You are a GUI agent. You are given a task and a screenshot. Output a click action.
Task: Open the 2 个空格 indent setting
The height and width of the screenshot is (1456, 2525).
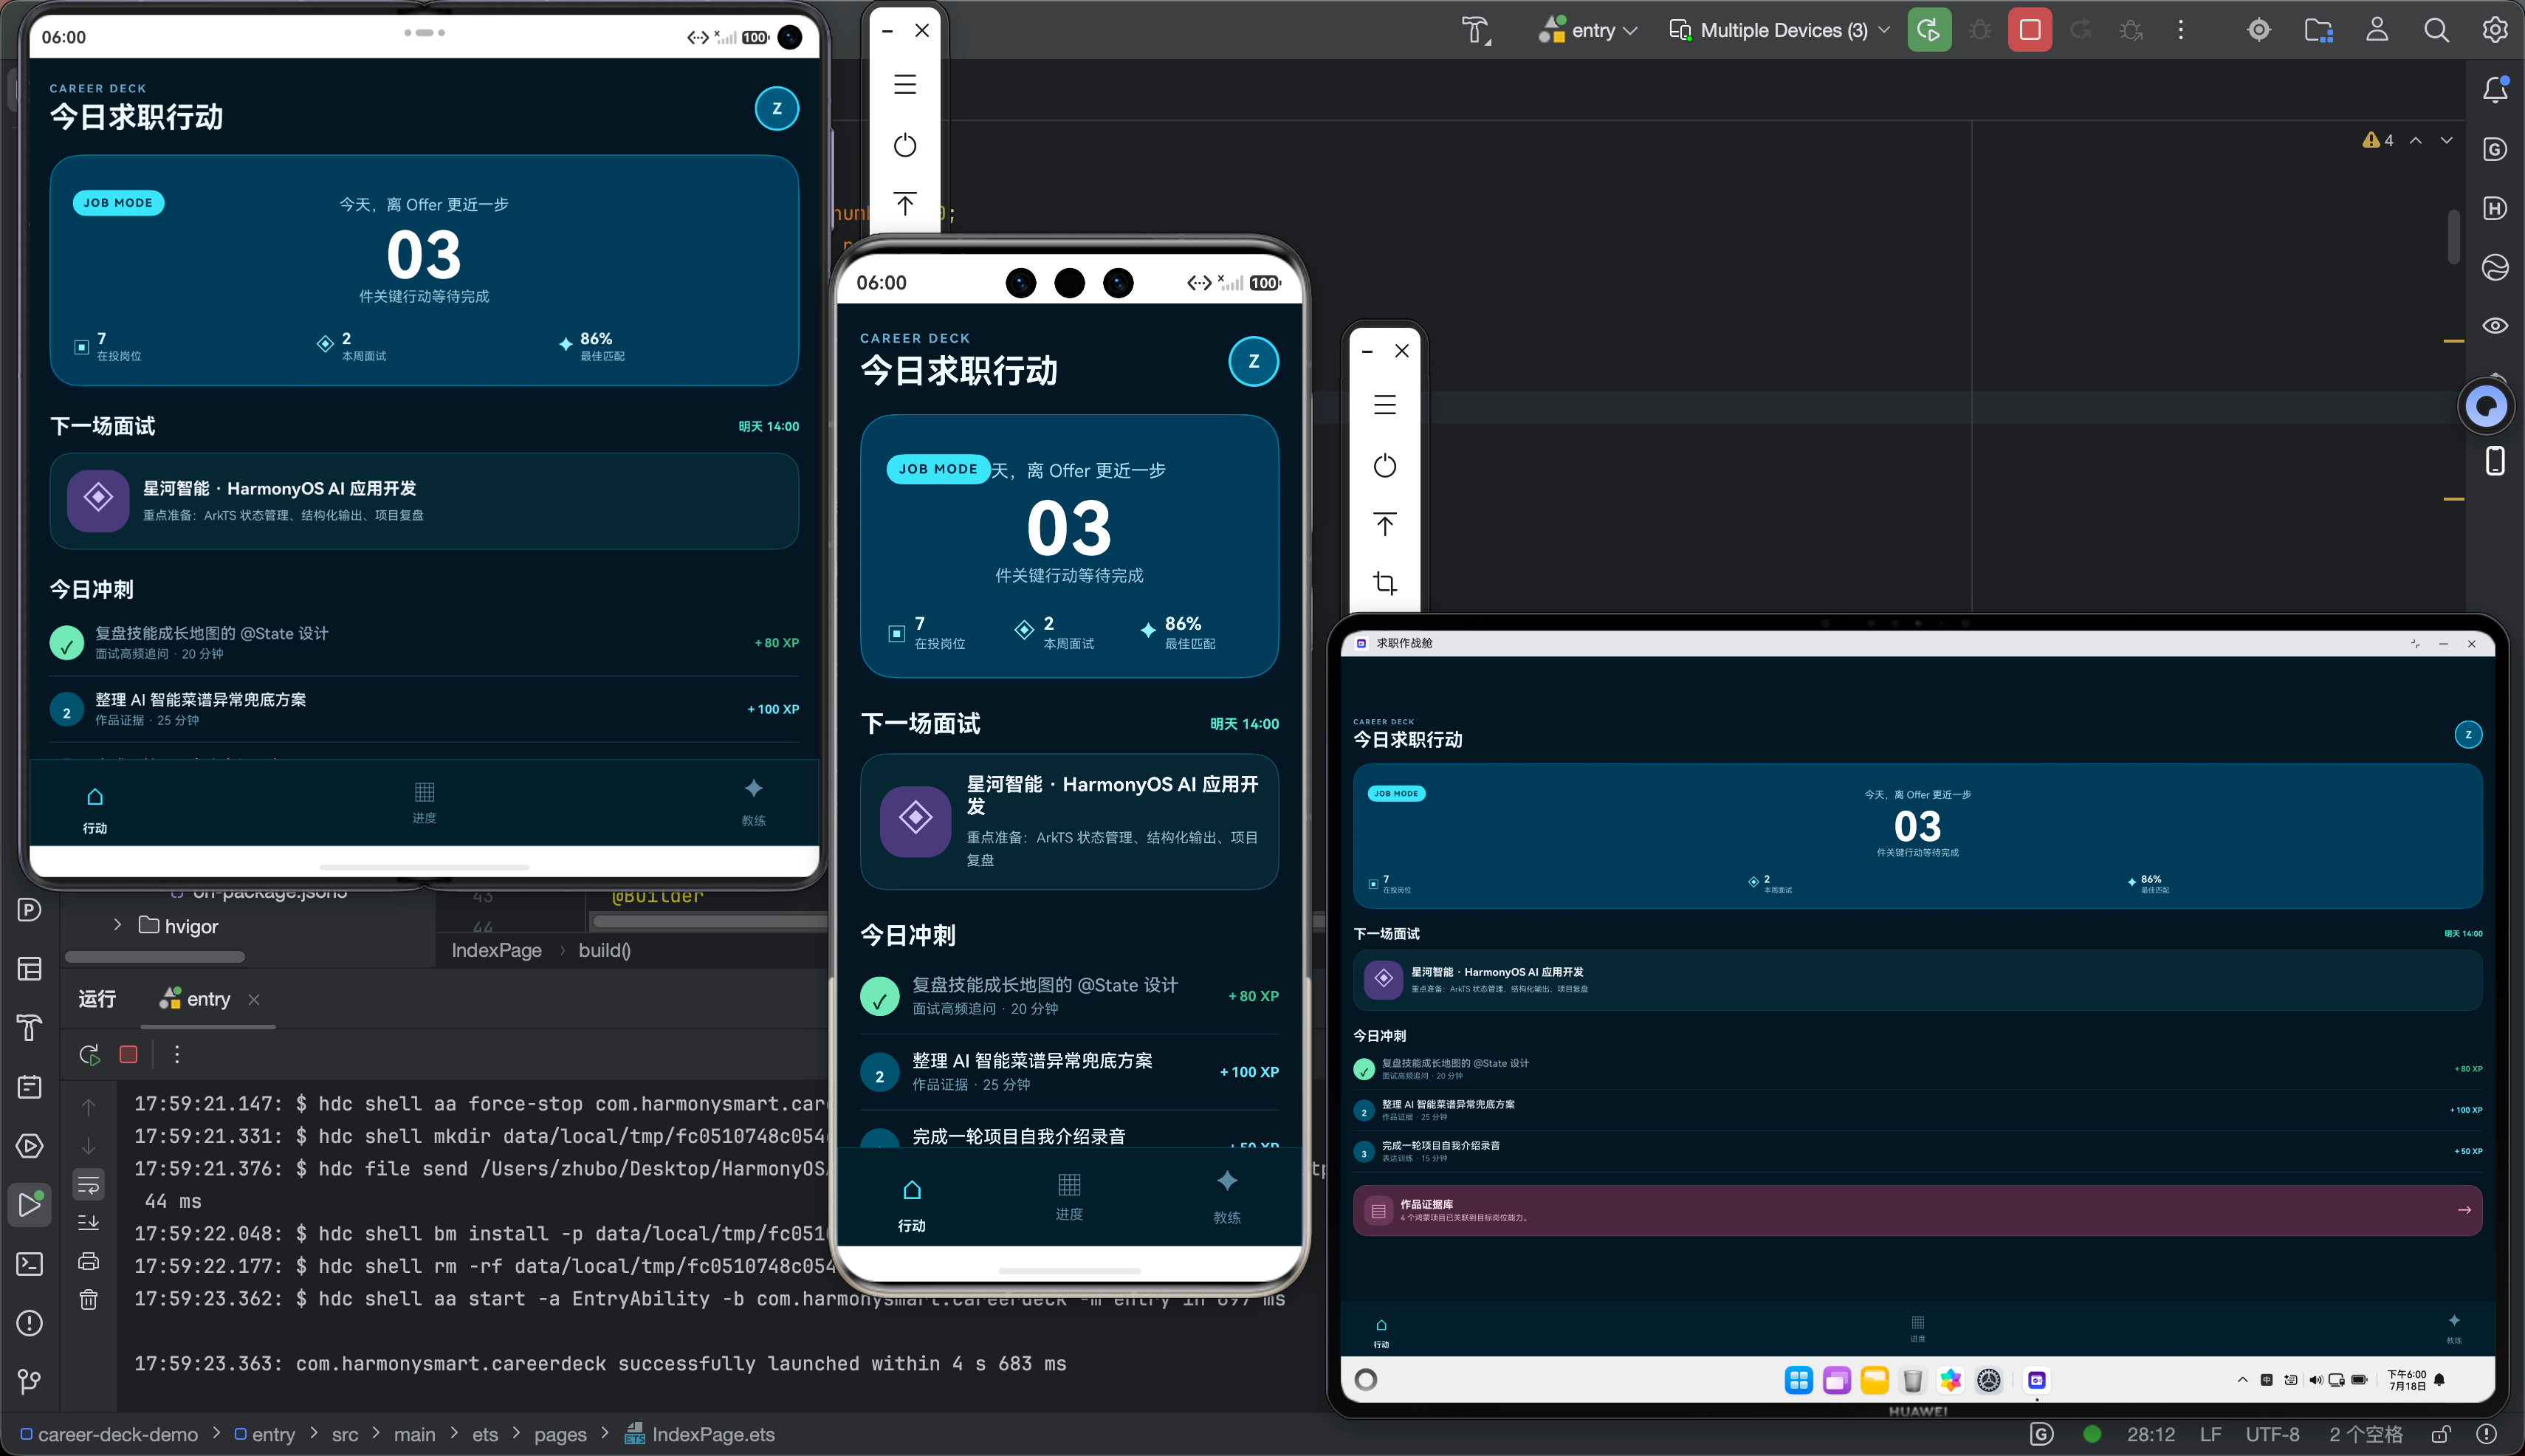pyautogui.click(x=2365, y=1434)
